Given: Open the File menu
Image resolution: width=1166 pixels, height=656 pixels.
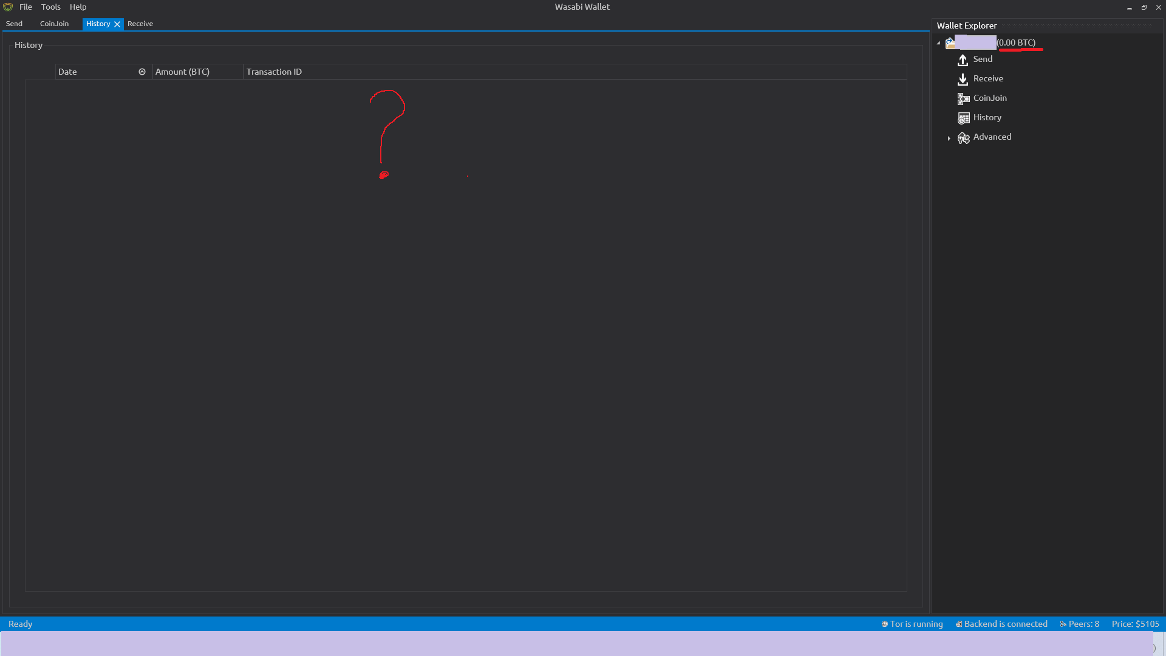Looking at the screenshot, I should (26, 7).
